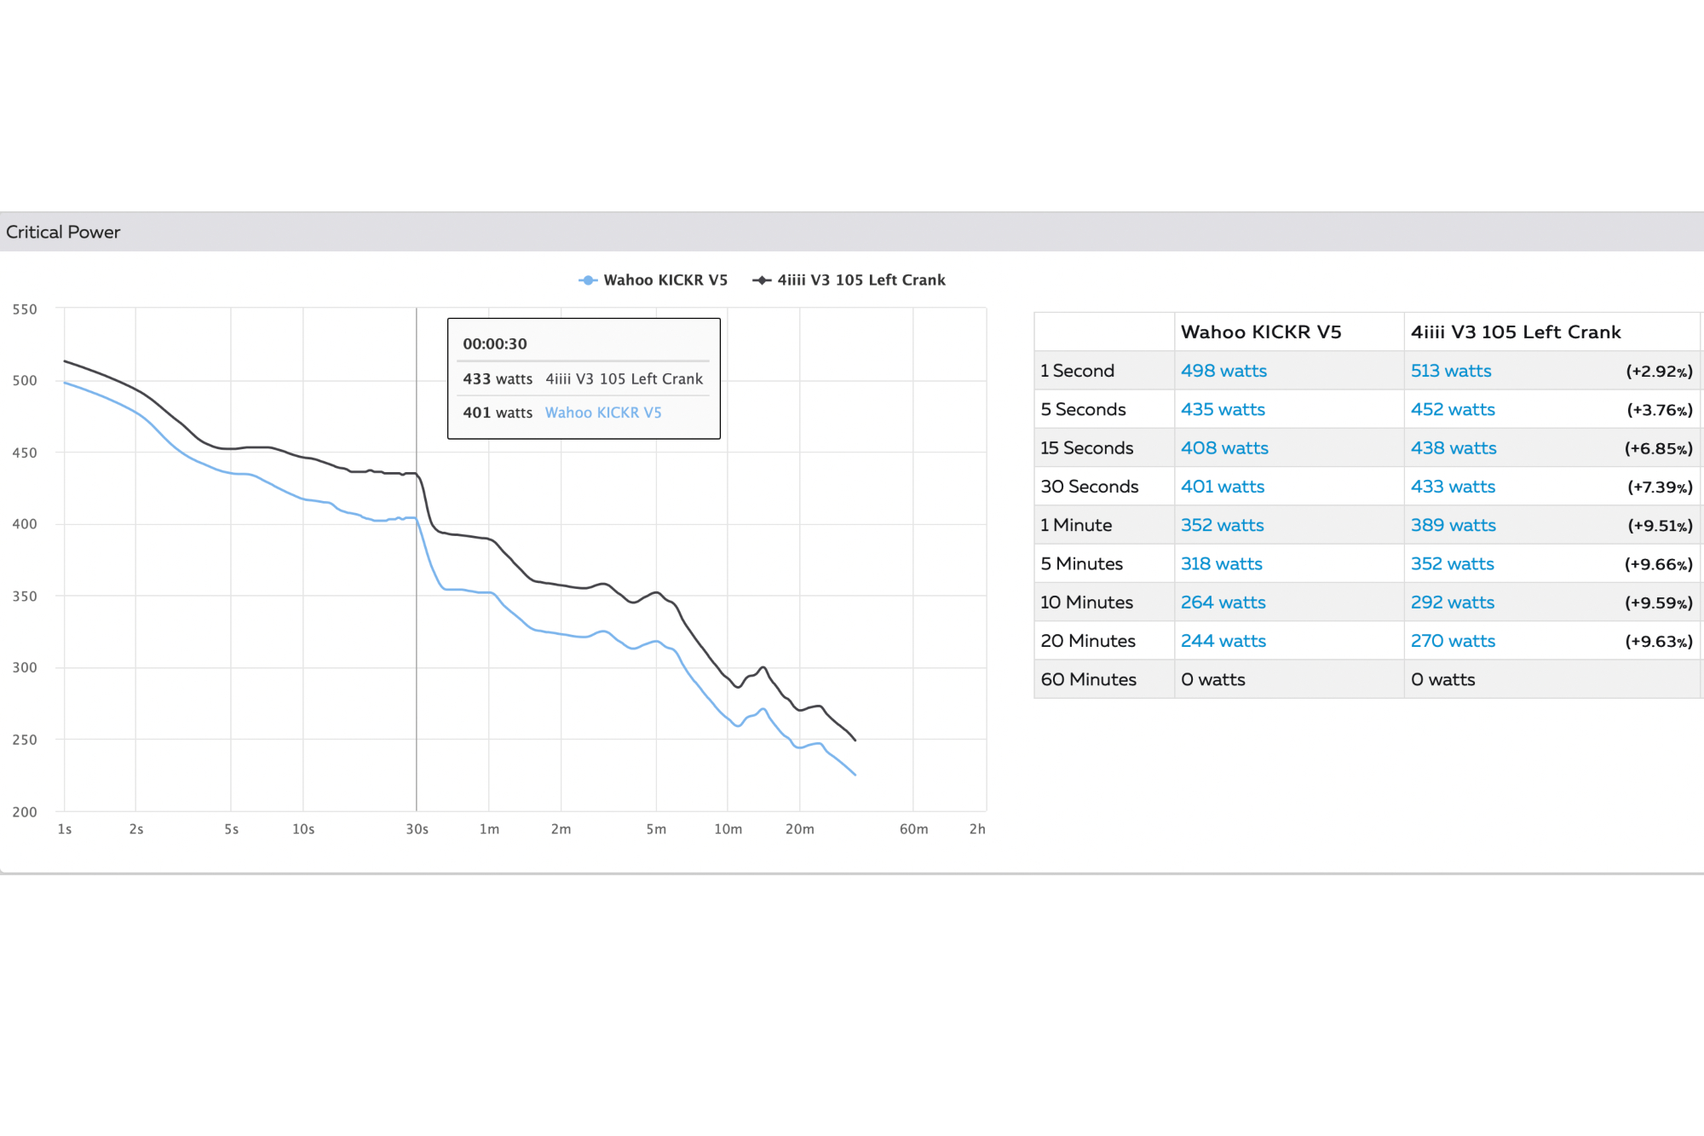Viewport: 1704px width, 1136px height.
Task: Click the (+6.85%) difference value
Action: [x=1658, y=448]
